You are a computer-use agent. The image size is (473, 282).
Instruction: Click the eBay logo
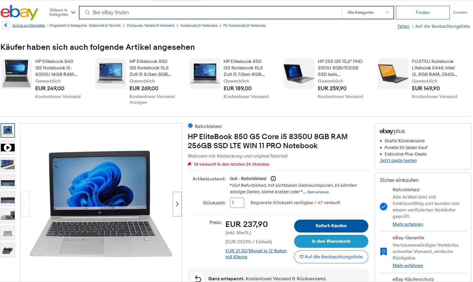[19, 12]
